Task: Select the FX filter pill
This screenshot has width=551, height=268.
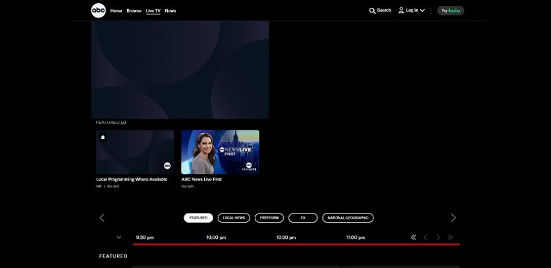Action: (303, 217)
